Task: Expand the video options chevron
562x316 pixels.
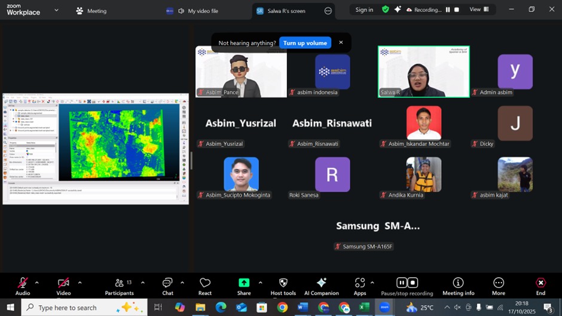Action: (80, 283)
